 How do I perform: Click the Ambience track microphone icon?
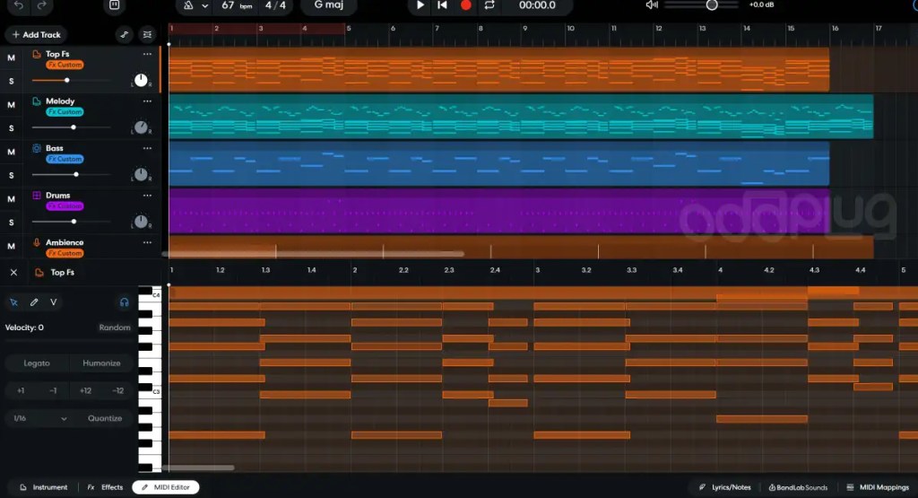coord(36,242)
